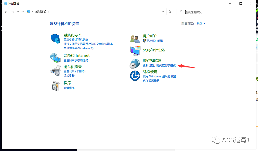Maximize the control panel window
Image resolution: width=258 pixels, height=151 pixels.
pos(241,3)
